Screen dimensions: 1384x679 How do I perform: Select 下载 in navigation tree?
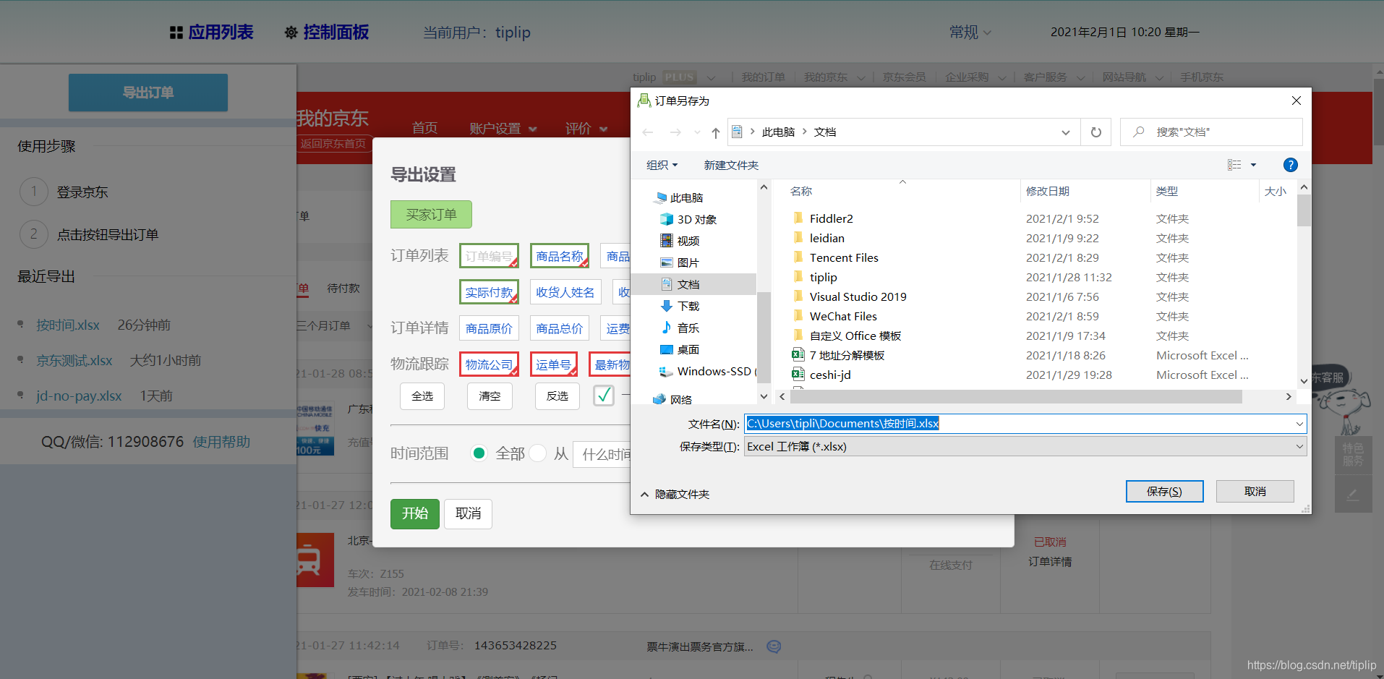(680, 306)
